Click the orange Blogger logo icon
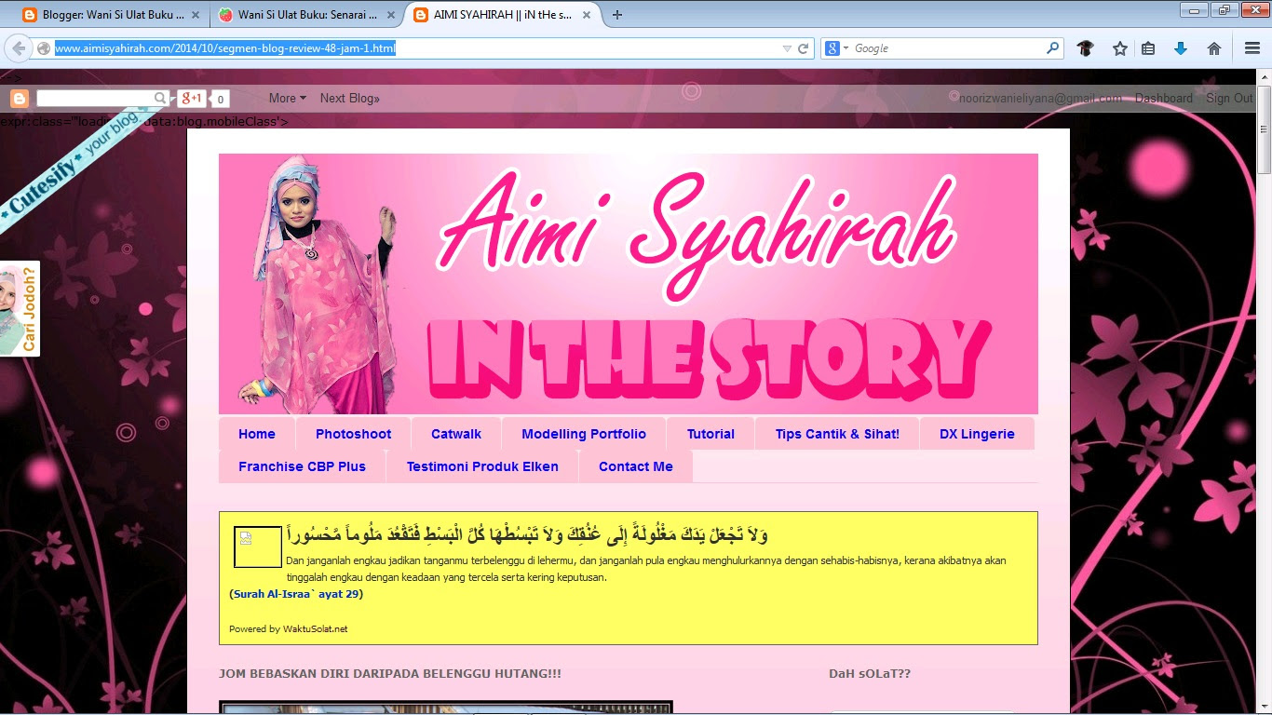The width and height of the screenshot is (1272, 715). (x=20, y=98)
